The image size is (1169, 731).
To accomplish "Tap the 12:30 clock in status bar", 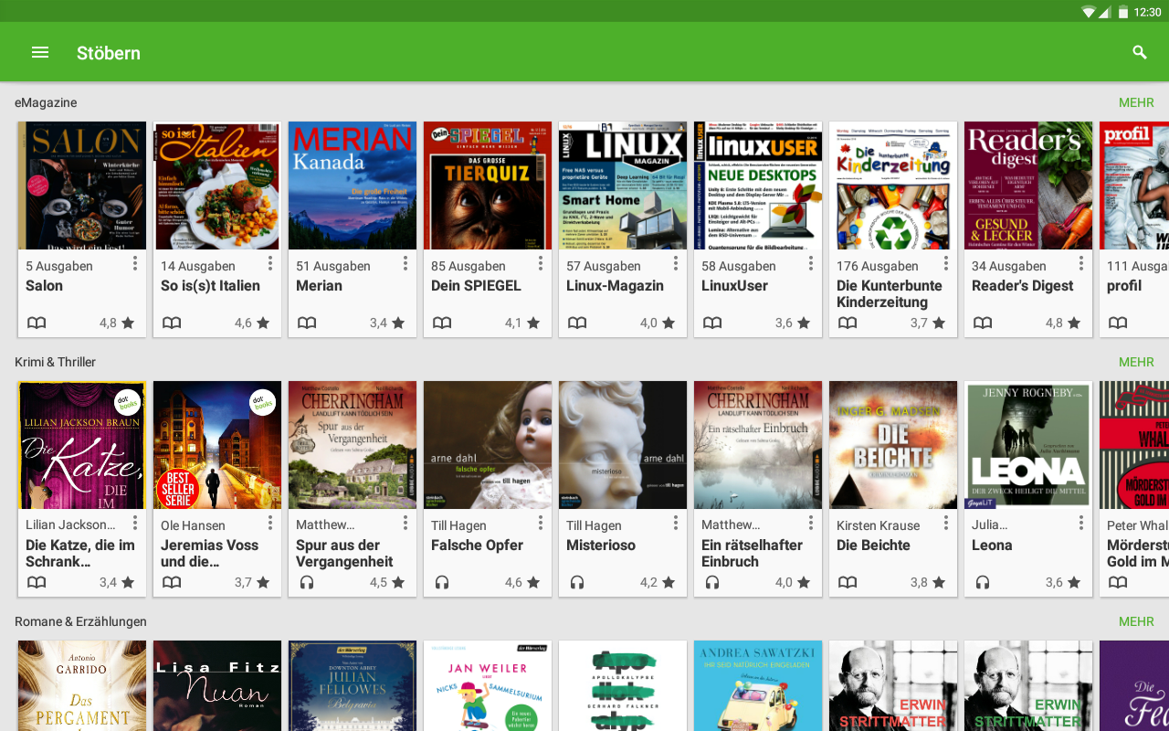I will [1147, 12].
